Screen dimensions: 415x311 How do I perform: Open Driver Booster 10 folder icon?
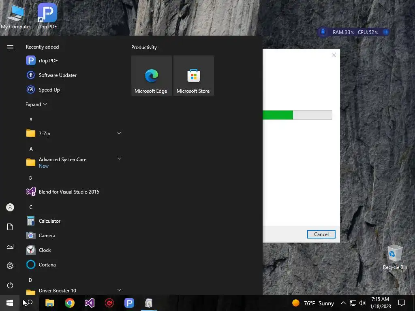point(31,292)
